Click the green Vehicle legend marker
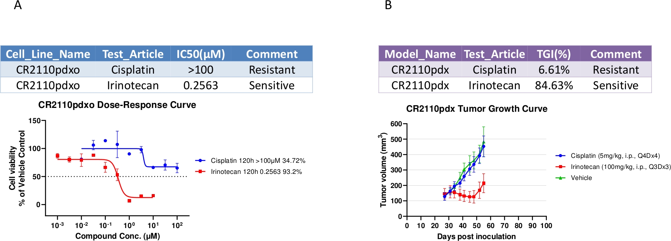The height and width of the screenshot is (241, 671). (x=560, y=178)
